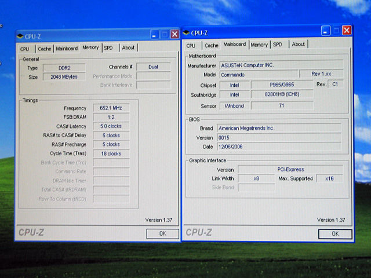This screenshot has width=371, height=278.
Task: Minimize the right CPU-Z Mainboard window
Action: pyautogui.click(x=326, y=31)
